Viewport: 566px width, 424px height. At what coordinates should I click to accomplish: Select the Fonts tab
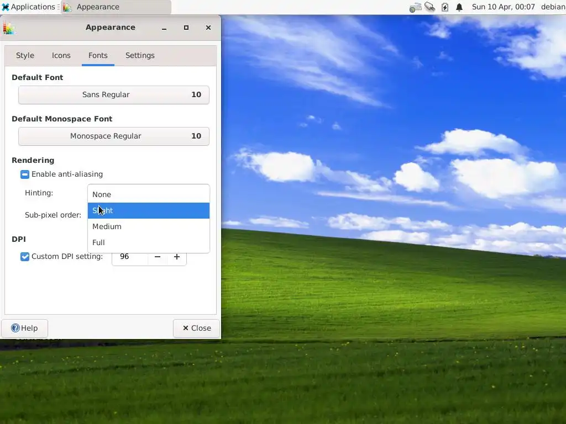click(x=98, y=56)
